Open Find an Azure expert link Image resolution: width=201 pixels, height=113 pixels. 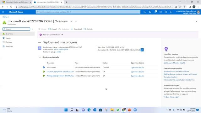click(172, 97)
